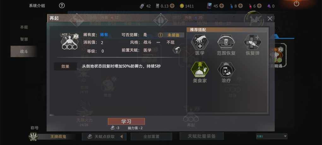The height and width of the screenshot is (145, 322).
Task: Switch to the 本能 tab
Action: pos(24,27)
